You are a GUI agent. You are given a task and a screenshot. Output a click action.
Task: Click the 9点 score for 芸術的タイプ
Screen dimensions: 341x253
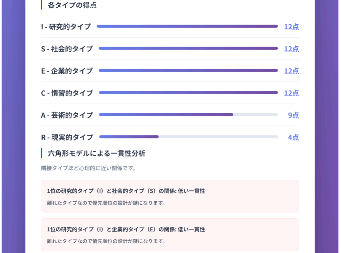[x=293, y=115]
